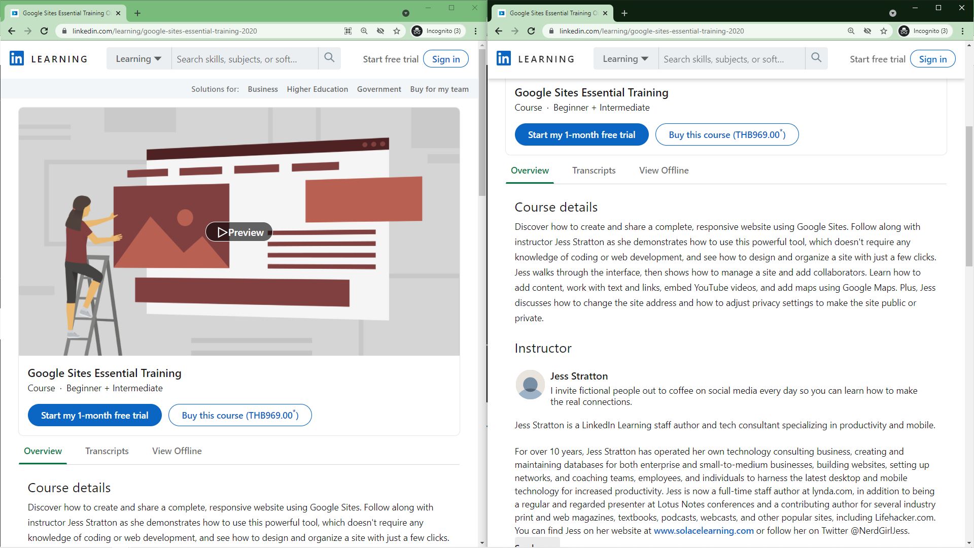This screenshot has width=974, height=548.
Task: Open www.solacelearning.com link
Action: point(703,531)
